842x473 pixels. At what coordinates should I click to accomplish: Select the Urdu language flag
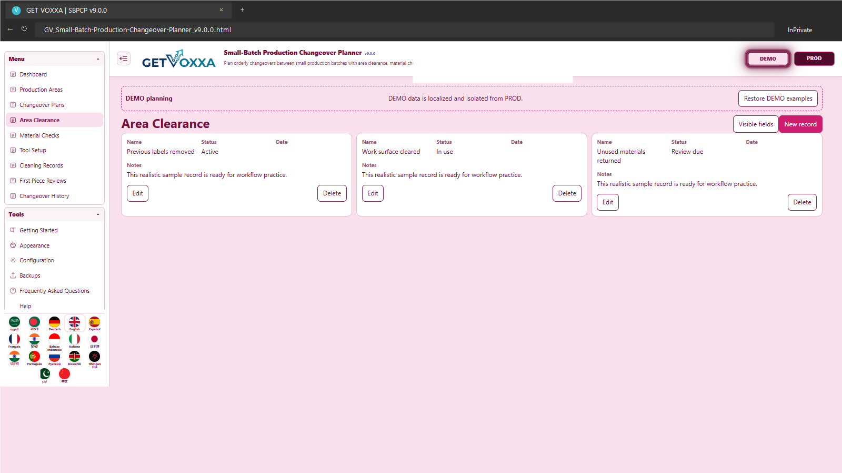tap(45, 376)
